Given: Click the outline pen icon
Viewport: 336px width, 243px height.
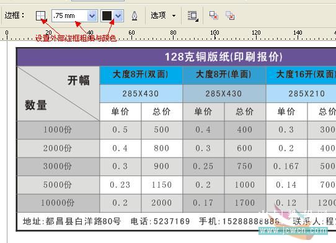Looking at the screenshot, I should click(x=135, y=16).
